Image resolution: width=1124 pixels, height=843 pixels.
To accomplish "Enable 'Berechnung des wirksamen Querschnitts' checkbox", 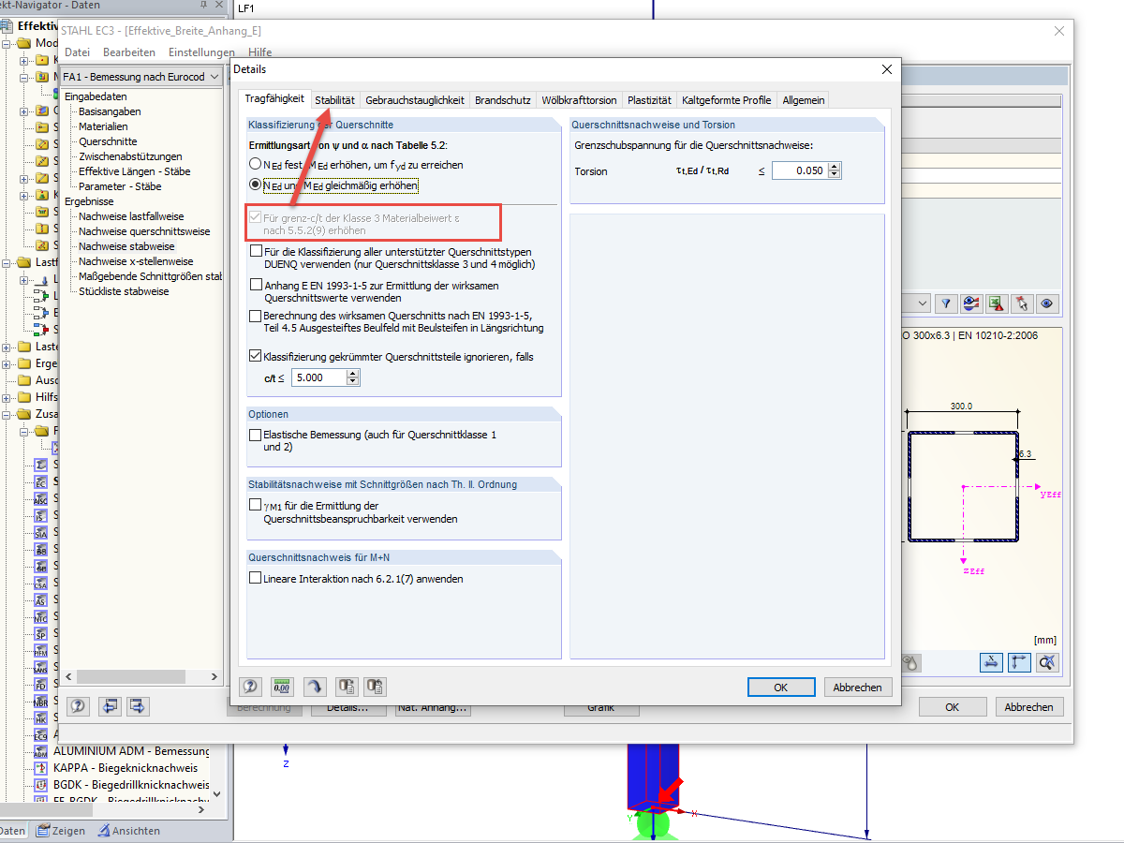I will (x=256, y=317).
